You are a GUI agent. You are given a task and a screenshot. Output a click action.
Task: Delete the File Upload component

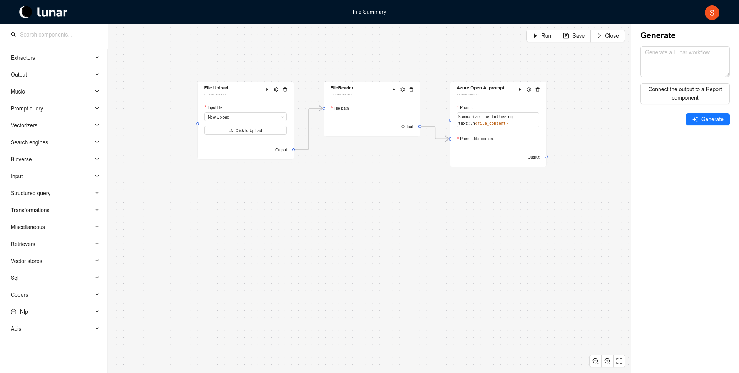tap(285, 89)
